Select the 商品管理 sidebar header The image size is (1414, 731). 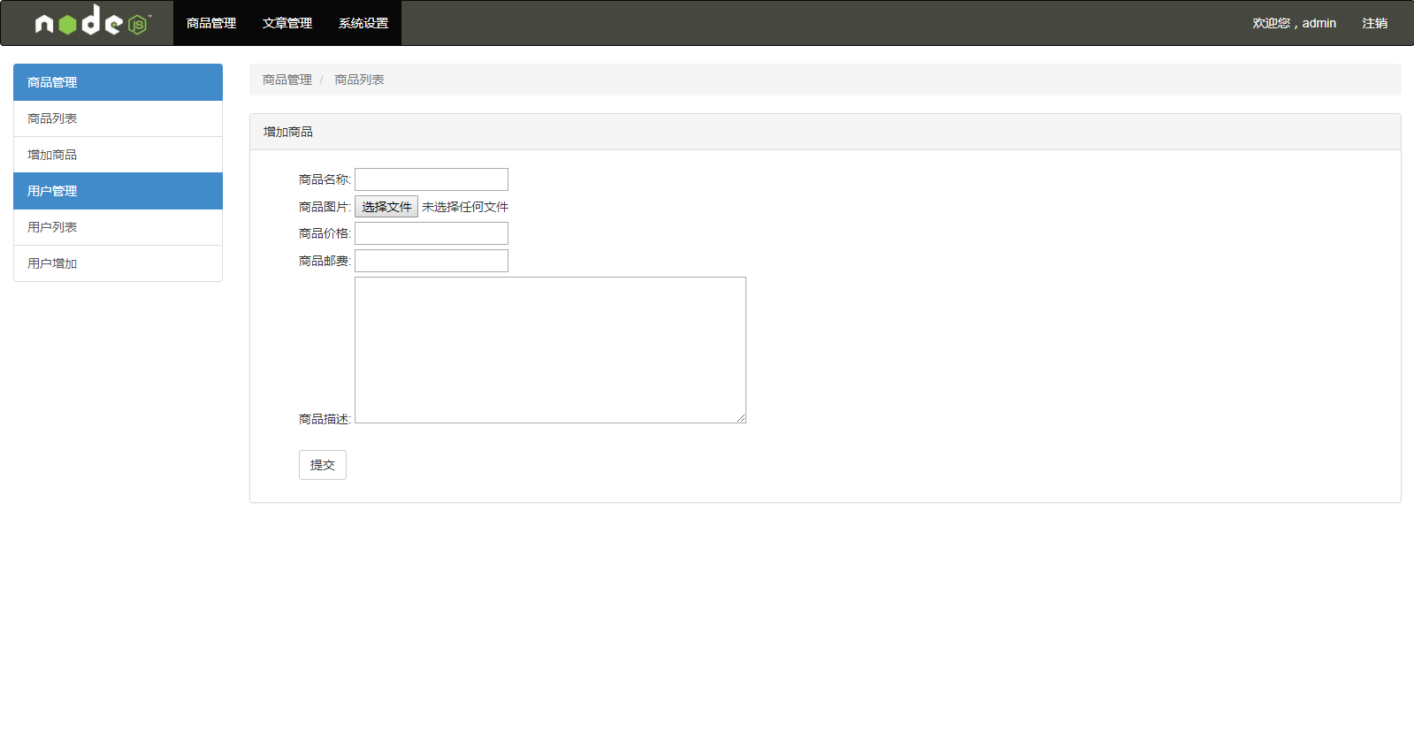[x=118, y=82]
